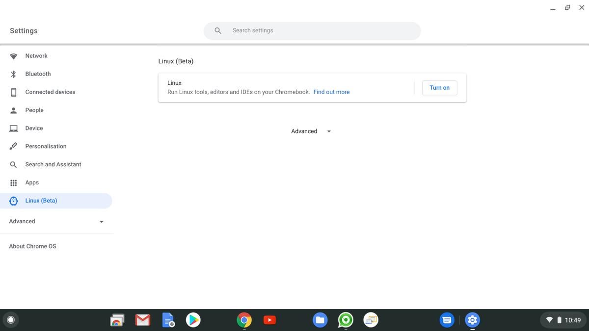Click the Apps grid icon
Image resolution: width=589 pixels, height=331 pixels.
tap(14, 183)
